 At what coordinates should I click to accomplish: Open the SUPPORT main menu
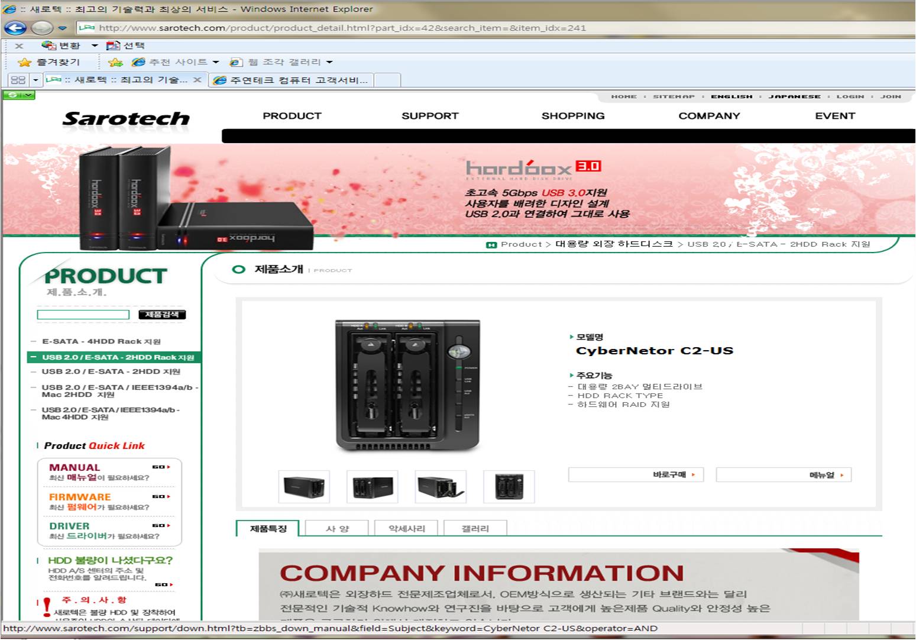pos(430,116)
